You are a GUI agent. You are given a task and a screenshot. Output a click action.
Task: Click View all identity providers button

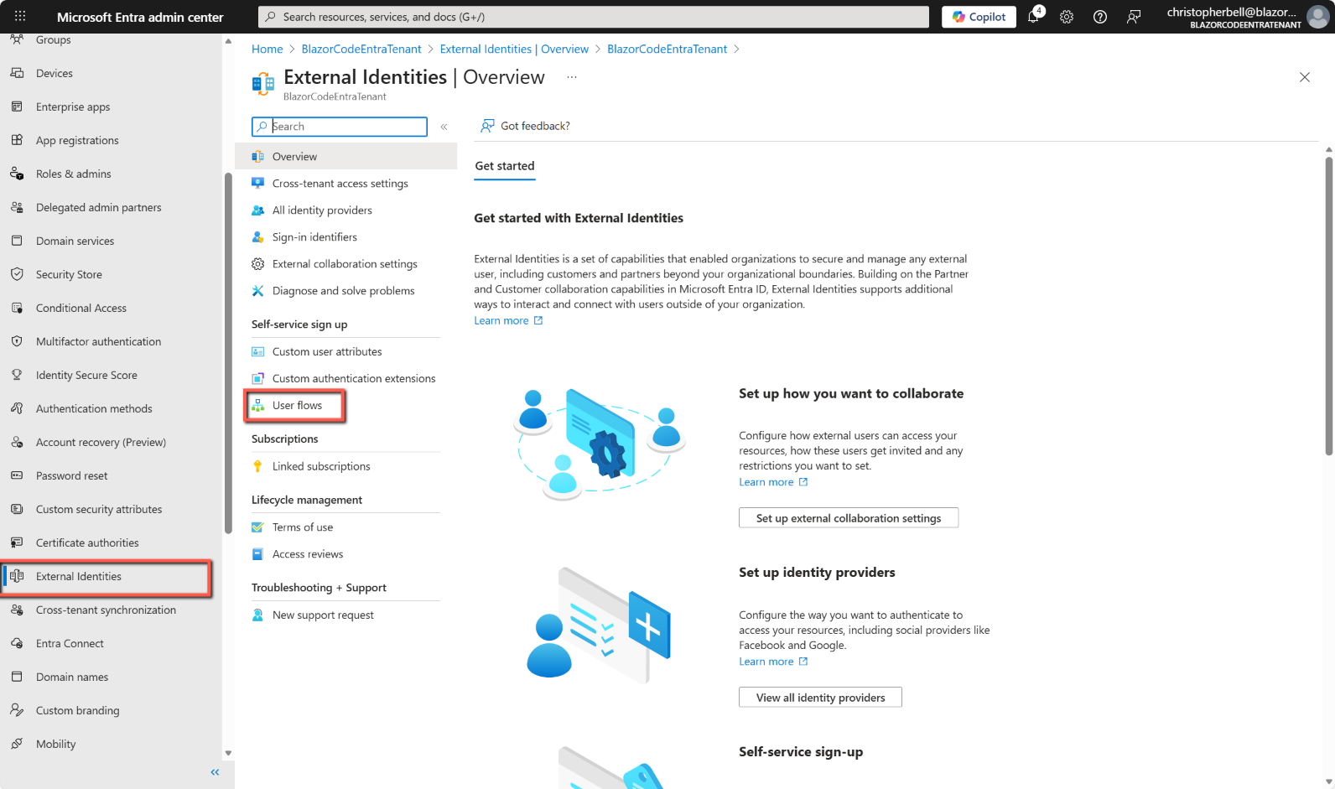point(820,698)
